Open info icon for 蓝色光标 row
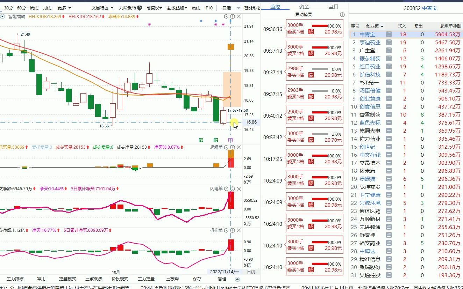 [389, 123]
